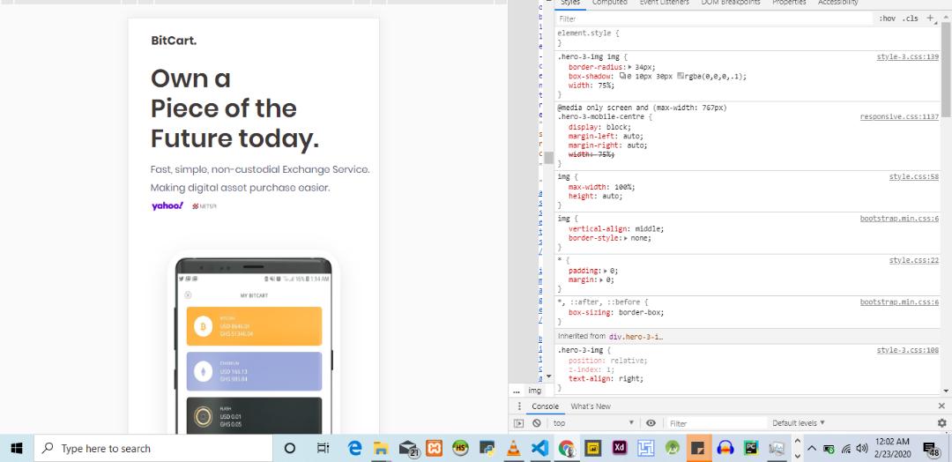Viewport: 952px width, 462px height.
Task: Launch VLC media player from taskbar
Action: click(513, 449)
